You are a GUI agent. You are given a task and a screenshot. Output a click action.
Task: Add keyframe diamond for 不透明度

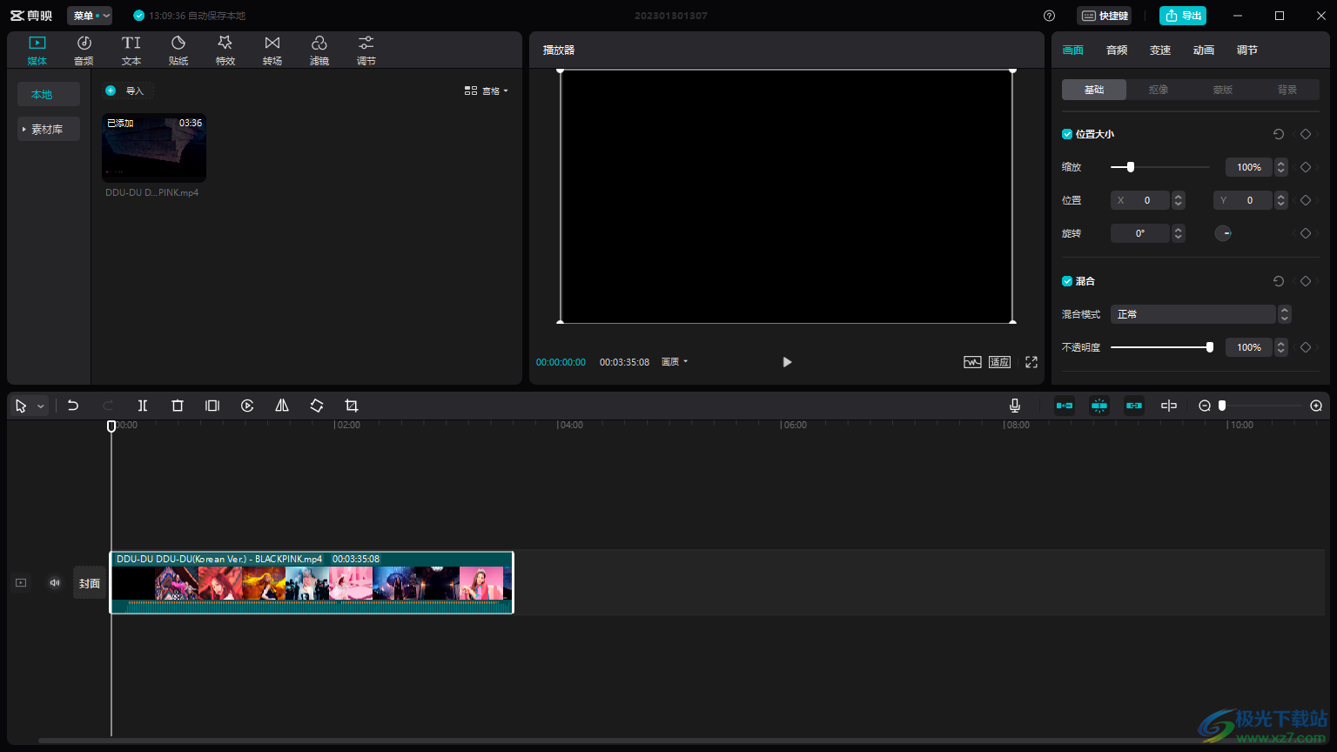pyautogui.click(x=1306, y=347)
